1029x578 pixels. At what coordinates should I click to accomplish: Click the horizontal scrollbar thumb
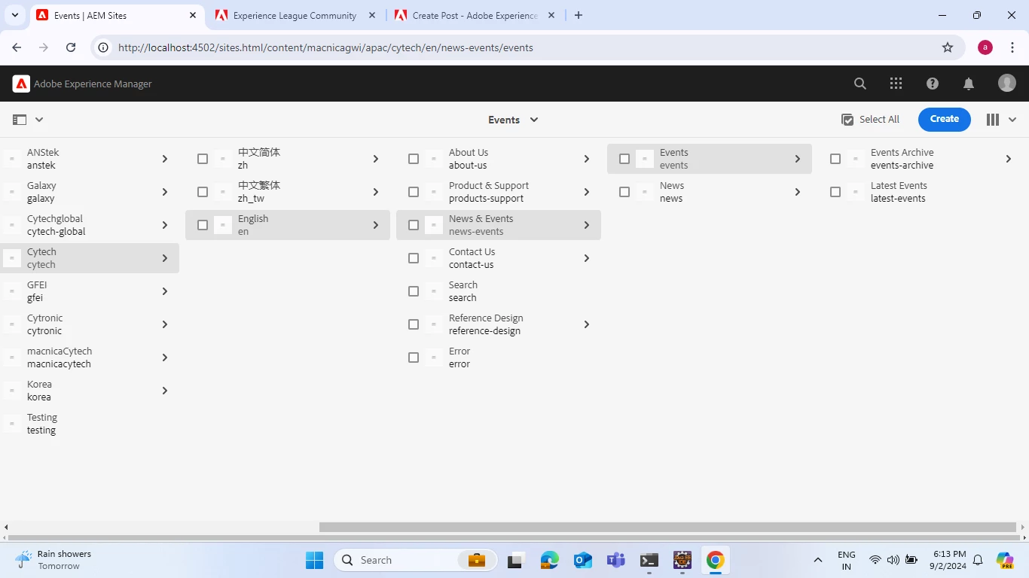coord(667,528)
